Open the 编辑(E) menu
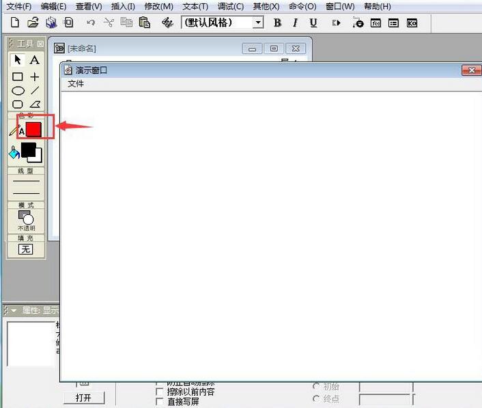The width and height of the screenshot is (482, 408). coord(53,6)
